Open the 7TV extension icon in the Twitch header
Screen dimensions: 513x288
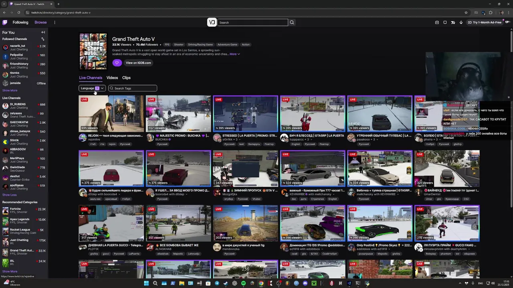tap(453, 22)
